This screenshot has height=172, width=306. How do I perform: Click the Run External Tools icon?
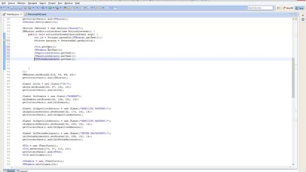pyautogui.click(x=57, y=8)
